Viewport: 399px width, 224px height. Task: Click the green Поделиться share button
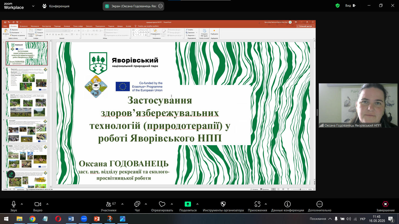(188, 206)
